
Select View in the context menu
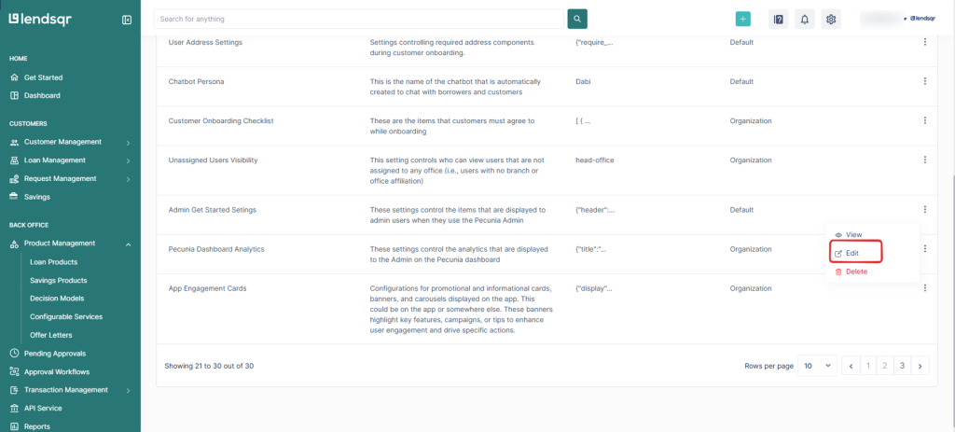pos(852,234)
